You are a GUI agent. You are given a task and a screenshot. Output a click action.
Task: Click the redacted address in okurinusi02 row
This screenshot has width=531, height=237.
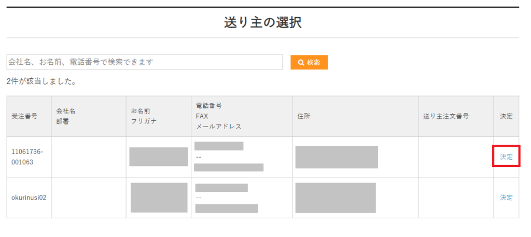pyautogui.click(x=336, y=198)
